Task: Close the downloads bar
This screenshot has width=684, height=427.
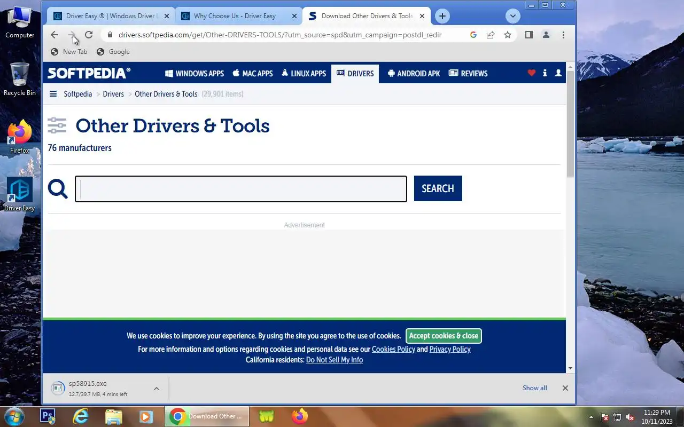Action: pyautogui.click(x=565, y=388)
